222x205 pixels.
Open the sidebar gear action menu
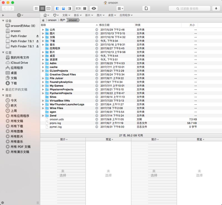pyautogui.click(x=20, y=15)
